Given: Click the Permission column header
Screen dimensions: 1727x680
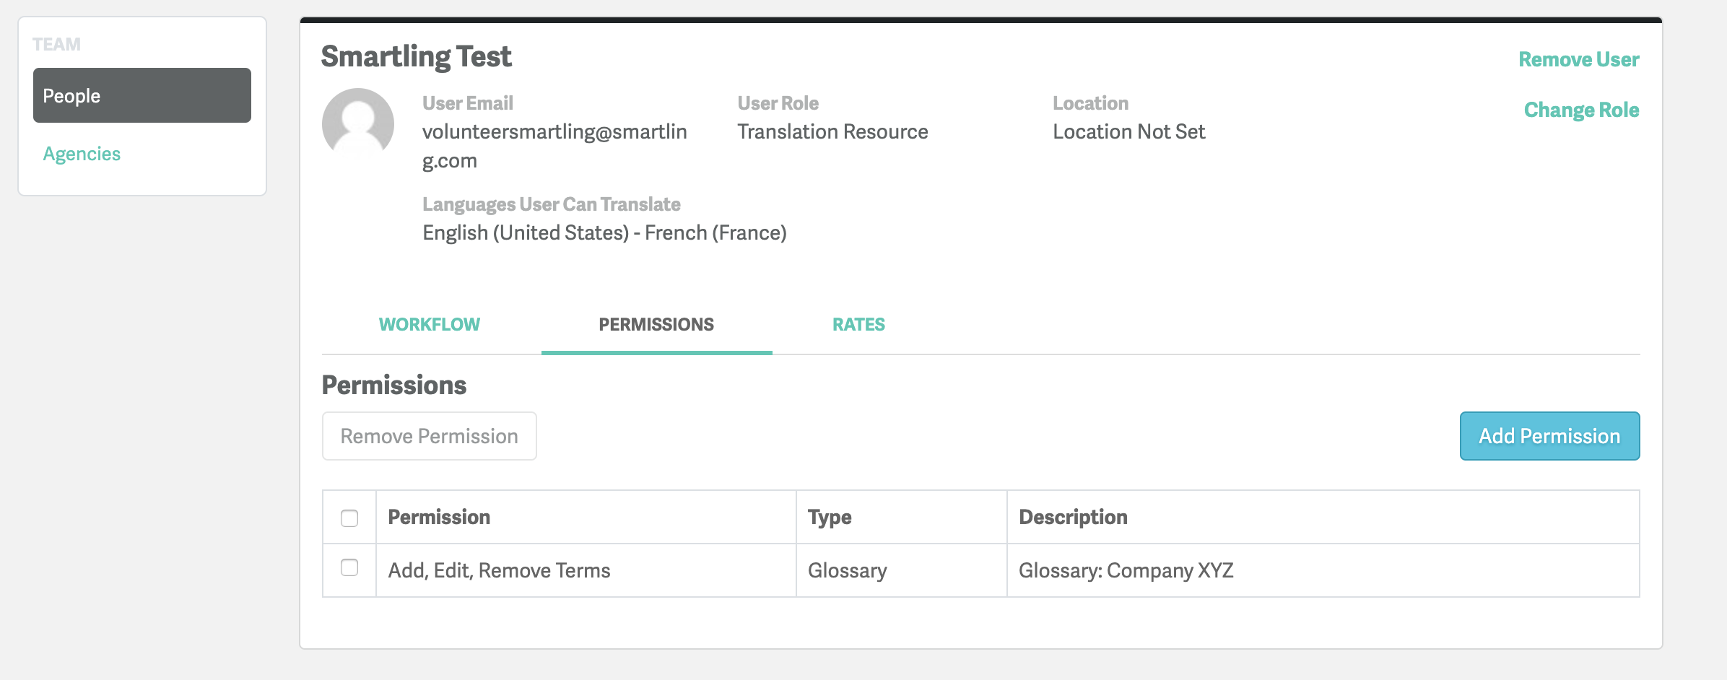Looking at the screenshot, I should point(439,517).
